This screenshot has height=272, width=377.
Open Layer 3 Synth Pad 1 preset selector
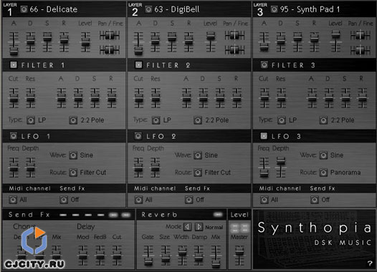[274, 9]
